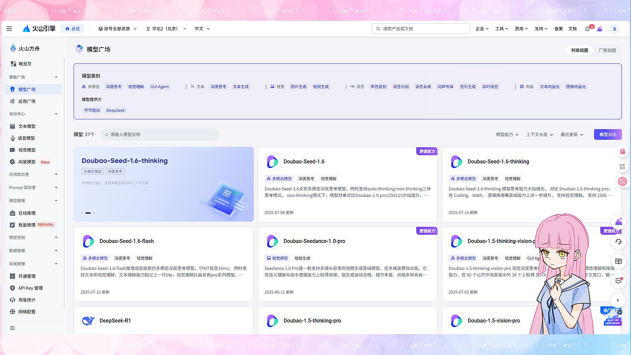Open API Key 管理 in sidebar
This screenshot has width=631, height=355.
pyautogui.click(x=30, y=288)
